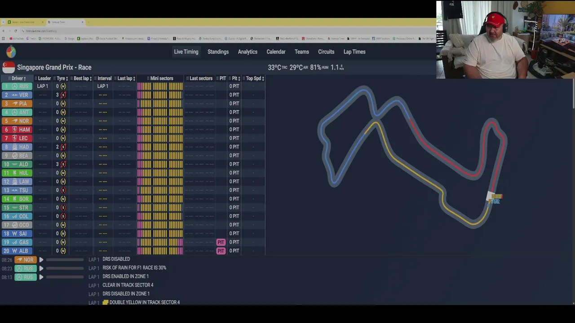Image resolution: width=575 pixels, height=323 pixels.
Task: Play the 08:23 RUS team radio clip
Action: click(x=41, y=268)
